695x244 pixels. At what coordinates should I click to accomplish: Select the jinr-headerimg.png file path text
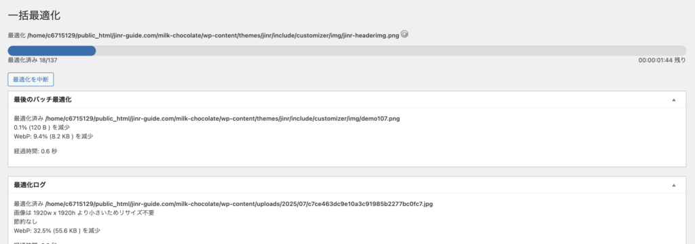(x=213, y=35)
